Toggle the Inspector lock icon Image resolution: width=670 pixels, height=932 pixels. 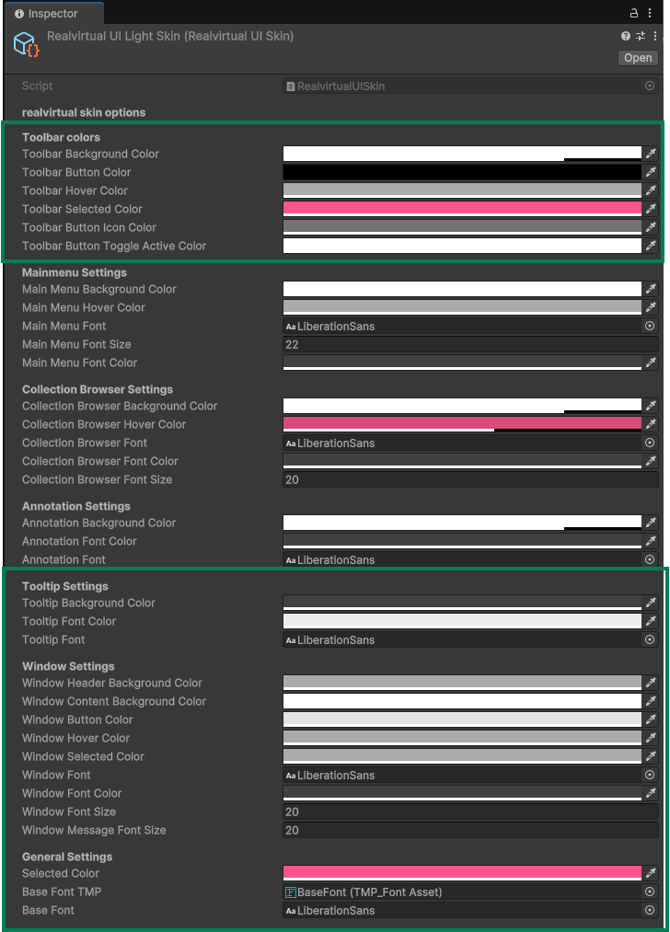pyautogui.click(x=634, y=13)
